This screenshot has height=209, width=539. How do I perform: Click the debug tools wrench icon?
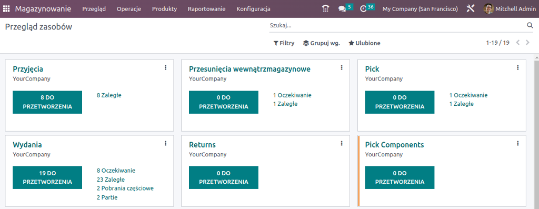pyautogui.click(x=471, y=9)
